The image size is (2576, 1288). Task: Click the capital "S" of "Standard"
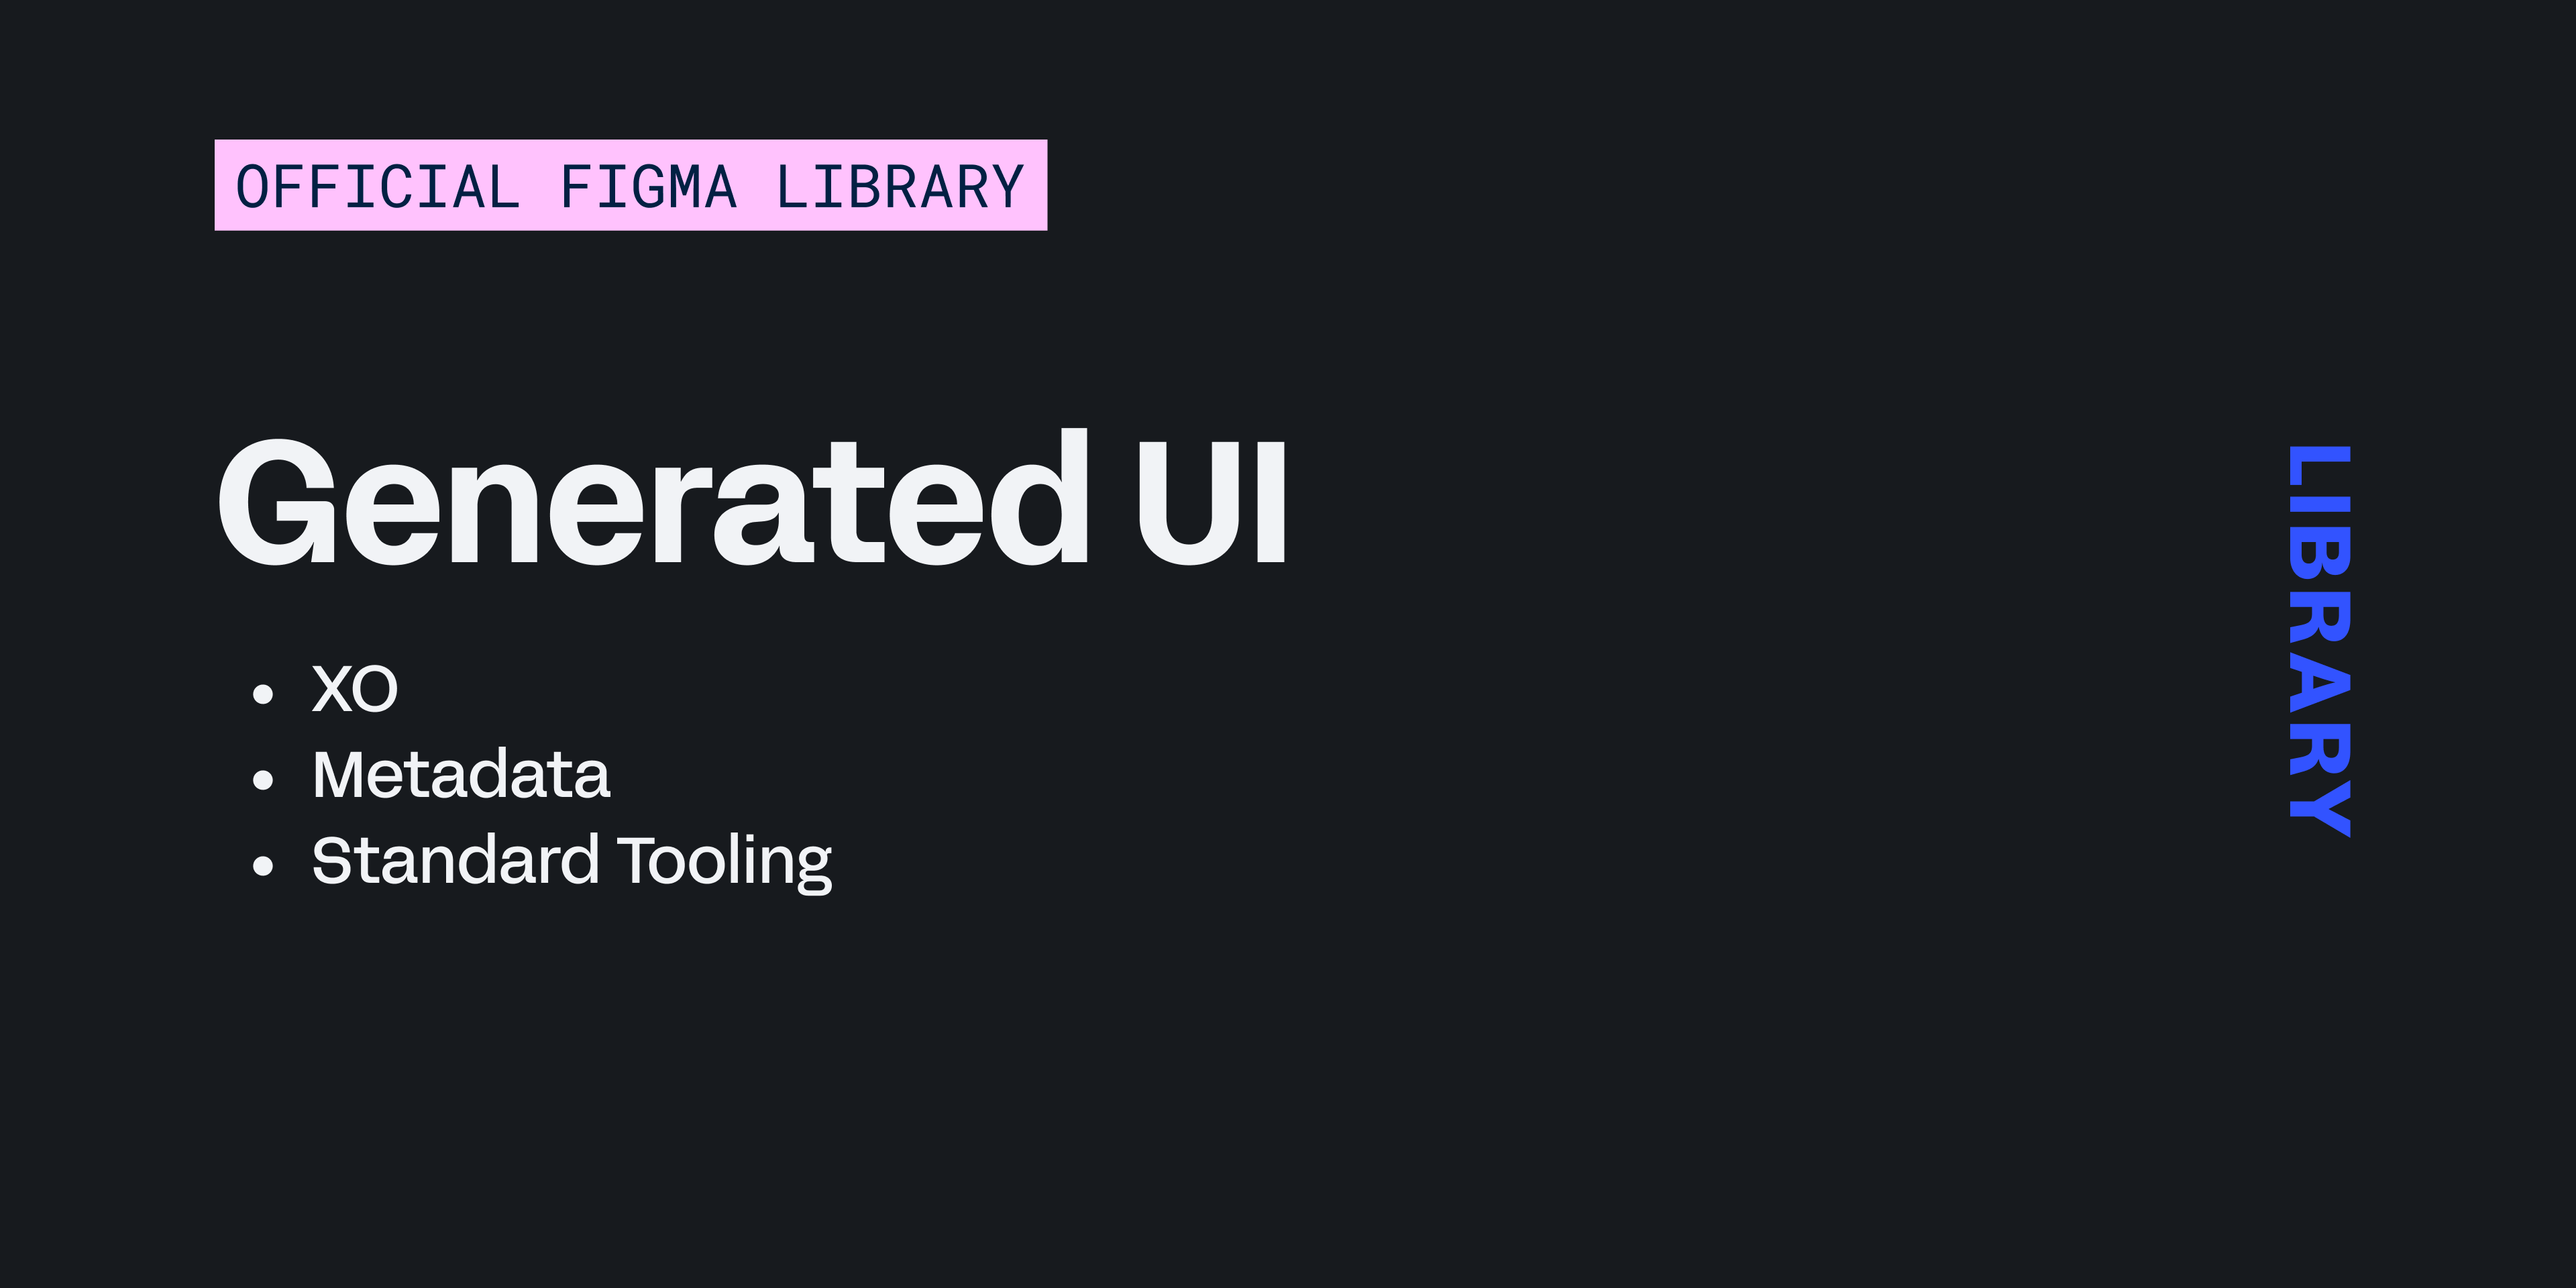click(x=330, y=860)
